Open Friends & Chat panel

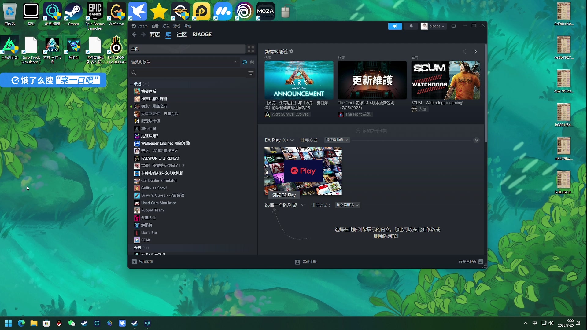471,262
